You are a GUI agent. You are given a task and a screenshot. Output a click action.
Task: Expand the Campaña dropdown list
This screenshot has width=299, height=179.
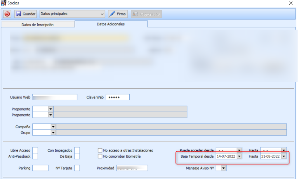pos(53,127)
